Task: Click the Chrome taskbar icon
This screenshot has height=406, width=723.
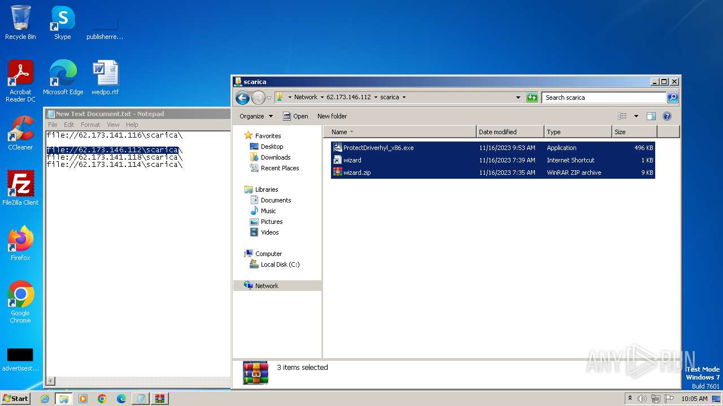Action: pyautogui.click(x=102, y=399)
